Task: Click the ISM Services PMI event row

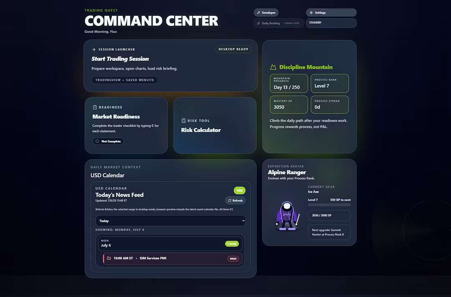Action: [172, 259]
